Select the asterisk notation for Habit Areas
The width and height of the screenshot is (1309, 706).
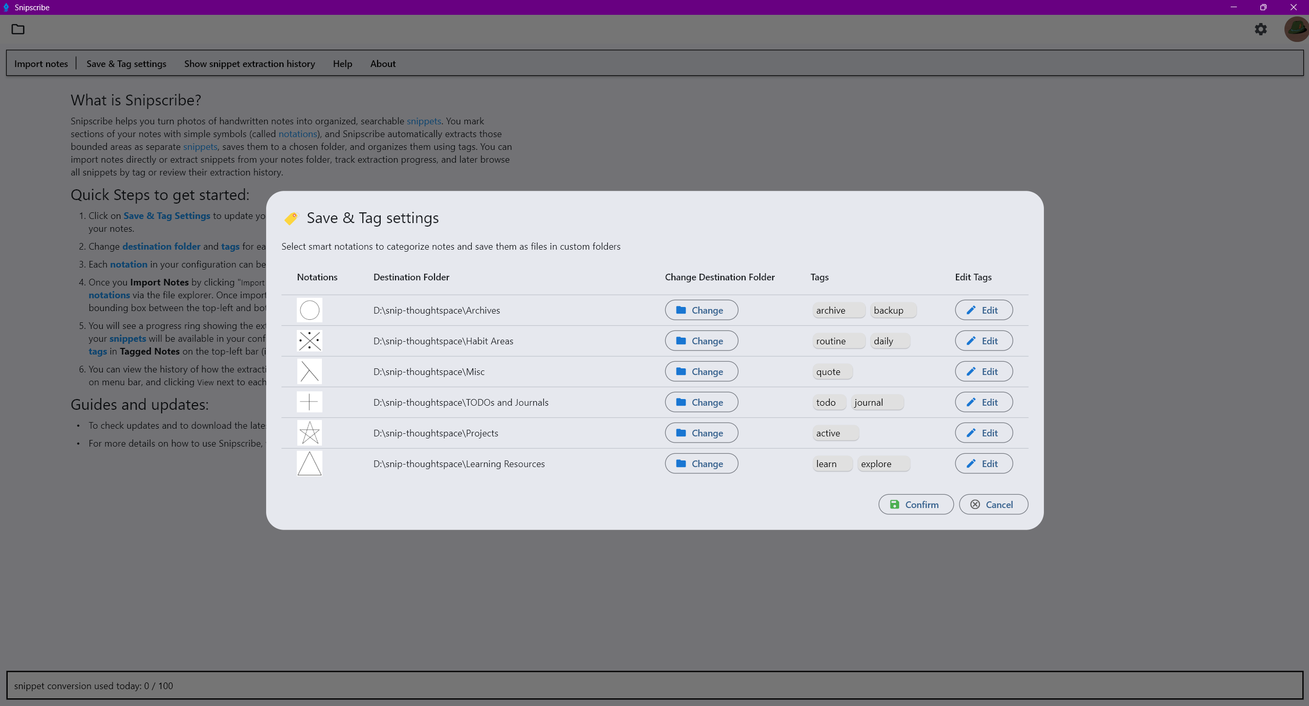click(309, 340)
